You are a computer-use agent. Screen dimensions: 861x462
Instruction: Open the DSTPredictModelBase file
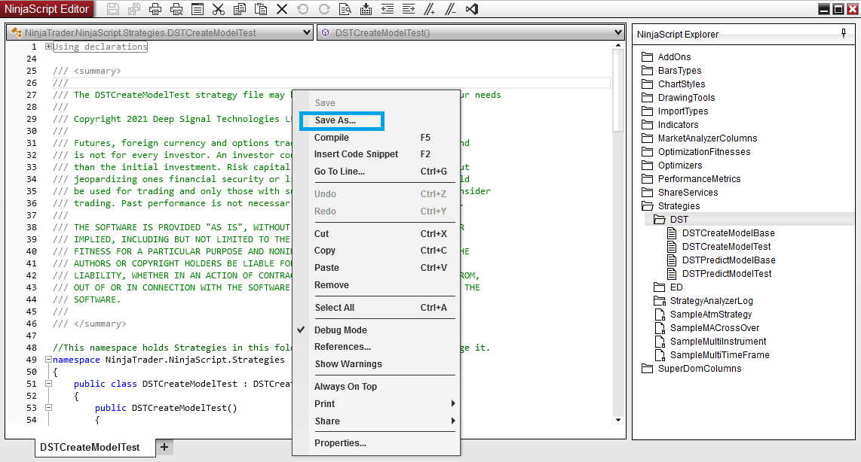(728, 260)
